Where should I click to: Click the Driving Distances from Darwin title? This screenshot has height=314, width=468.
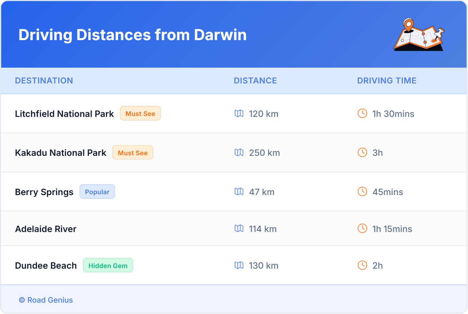132,35
